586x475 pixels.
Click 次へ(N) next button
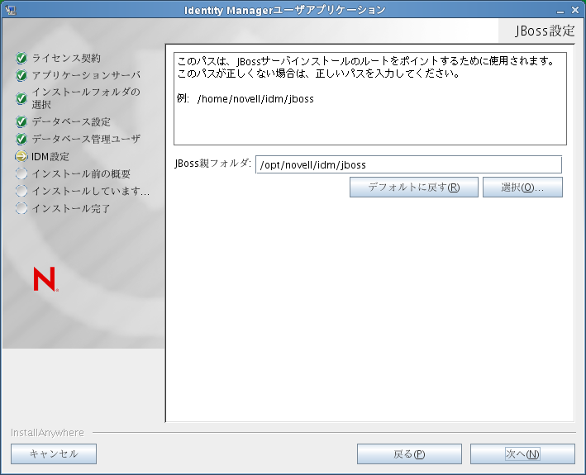point(522,454)
